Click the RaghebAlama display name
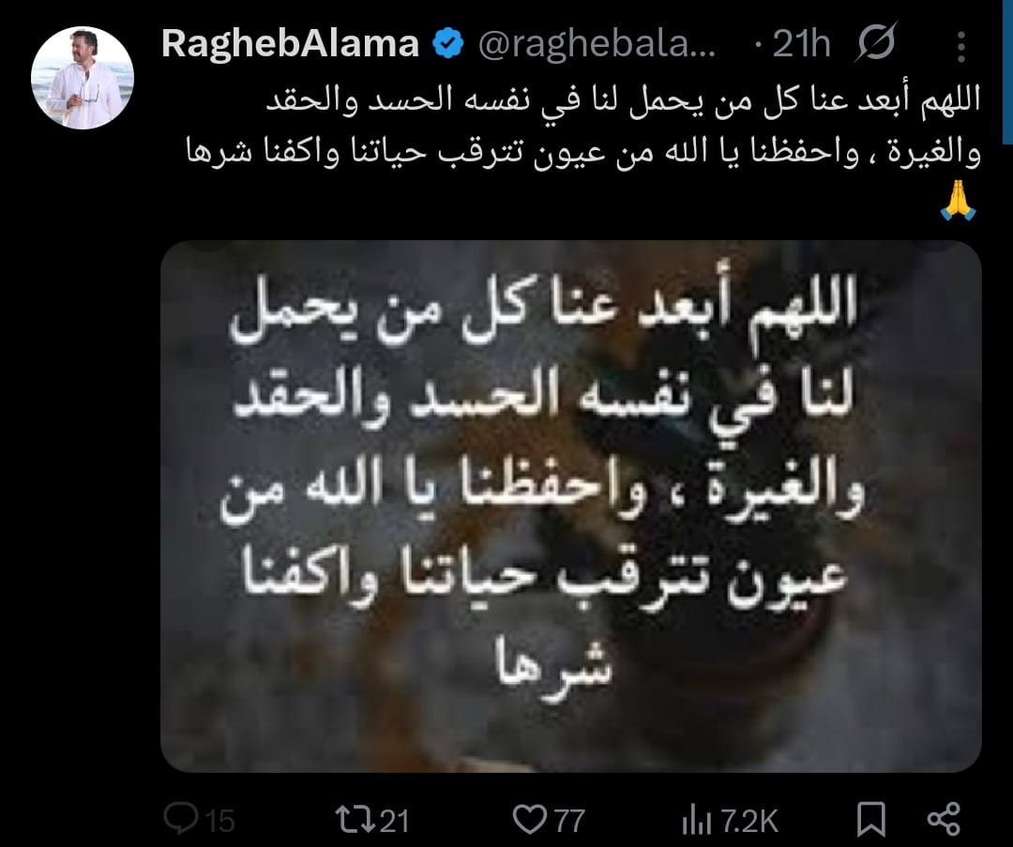The image size is (1013, 847). [290, 44]
